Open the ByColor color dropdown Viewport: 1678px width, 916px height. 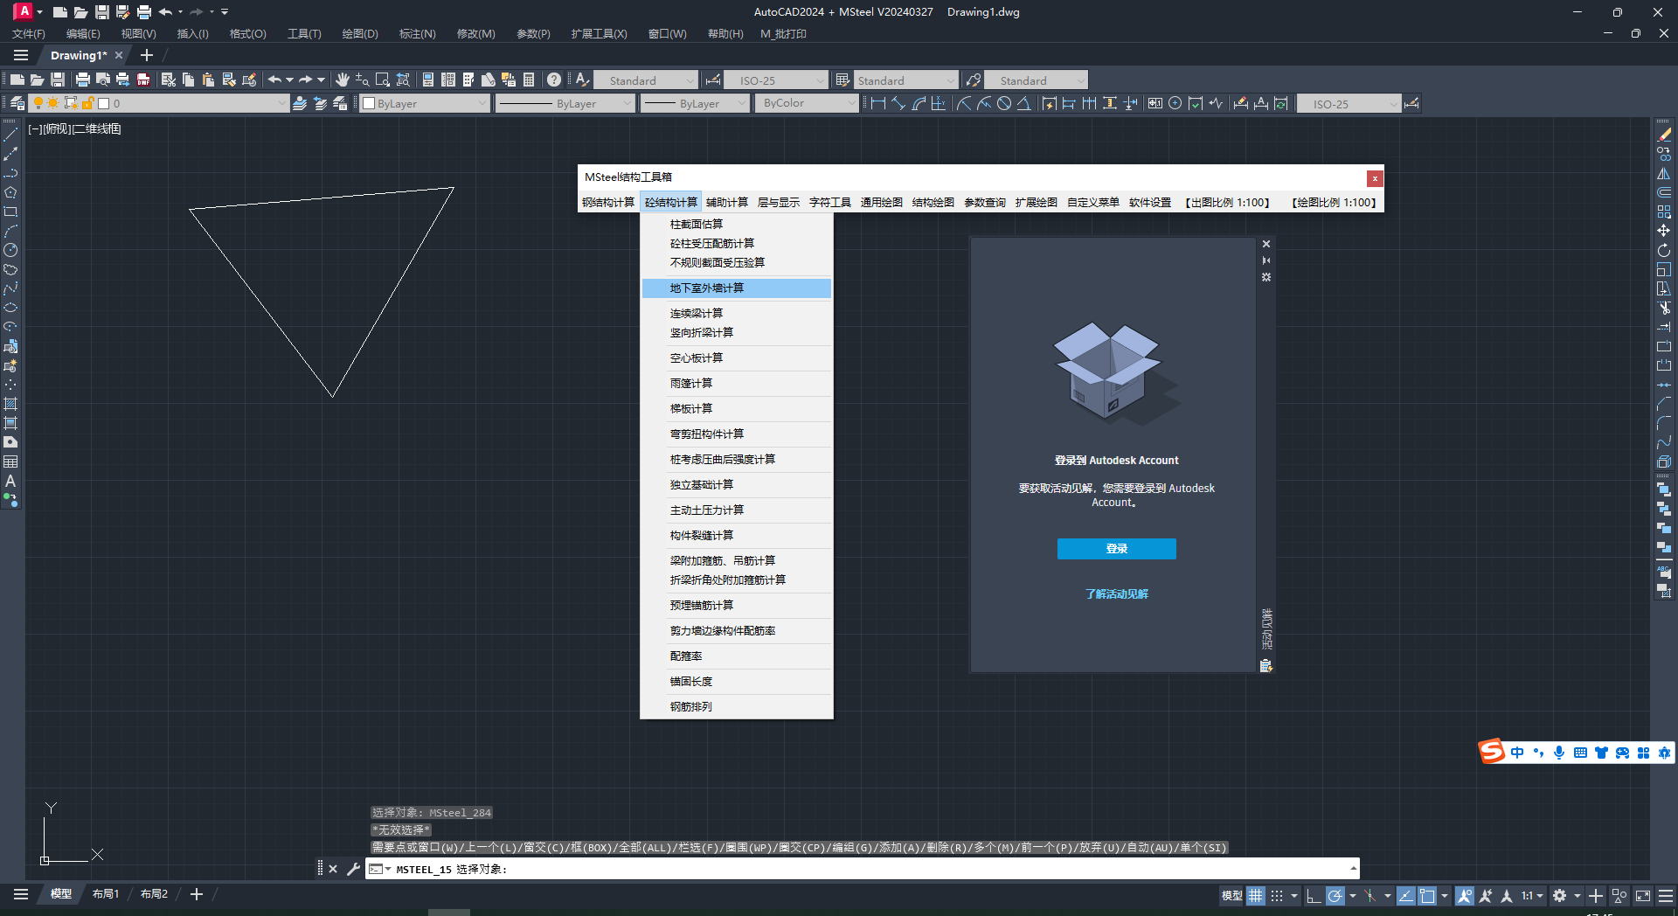coord(852,102)
